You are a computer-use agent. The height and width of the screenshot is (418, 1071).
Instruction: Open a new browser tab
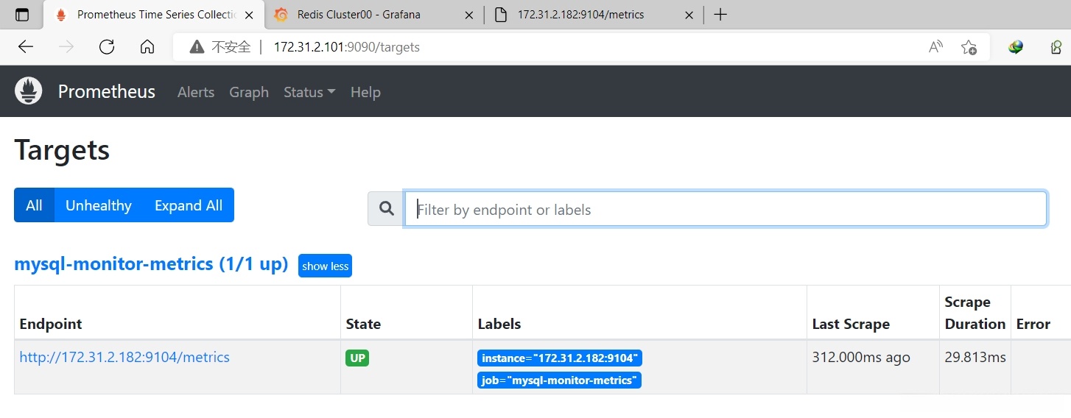pos(720,15)
